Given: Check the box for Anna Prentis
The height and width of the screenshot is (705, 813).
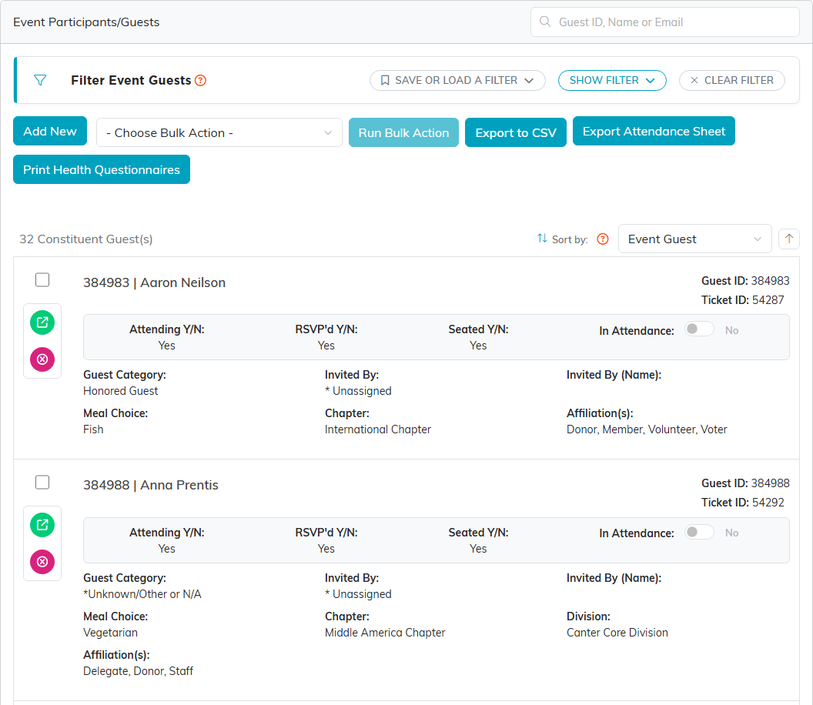Looking at the screenshot, I should pyautogui.click(x=42, y=482).
